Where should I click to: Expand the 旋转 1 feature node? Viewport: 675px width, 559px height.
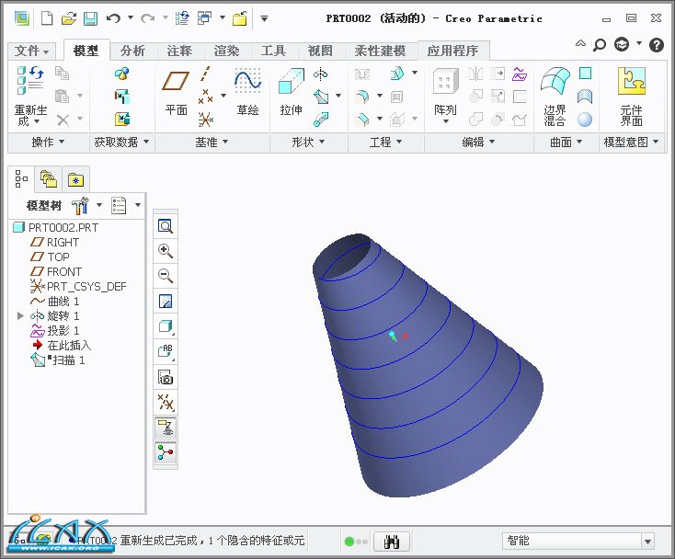coord(21,315)
